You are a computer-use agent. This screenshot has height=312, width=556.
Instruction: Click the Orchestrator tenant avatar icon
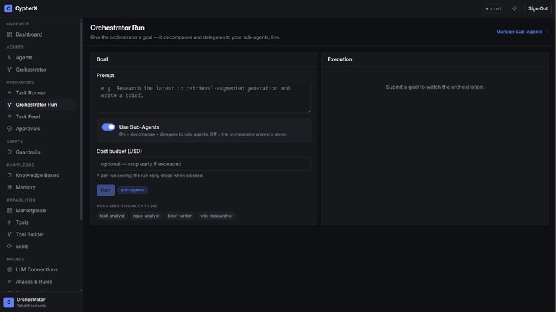point(8,302)
